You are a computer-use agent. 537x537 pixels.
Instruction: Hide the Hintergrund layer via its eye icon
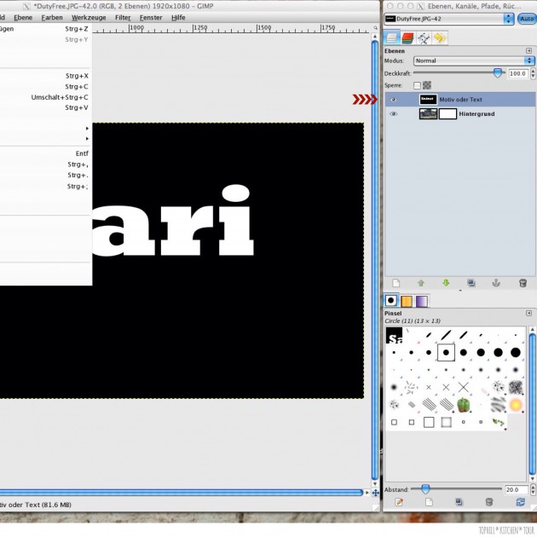pos(394,114)
